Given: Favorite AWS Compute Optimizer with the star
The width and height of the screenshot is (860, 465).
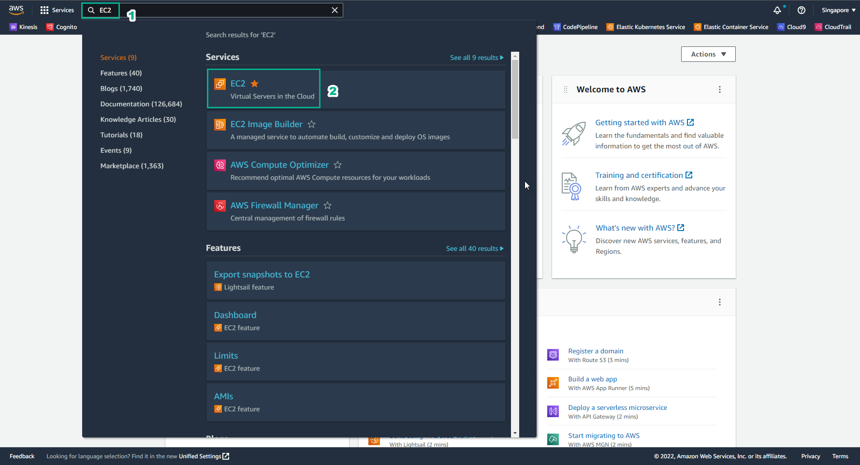Looking at the screenshot, I should click(338, 165).
